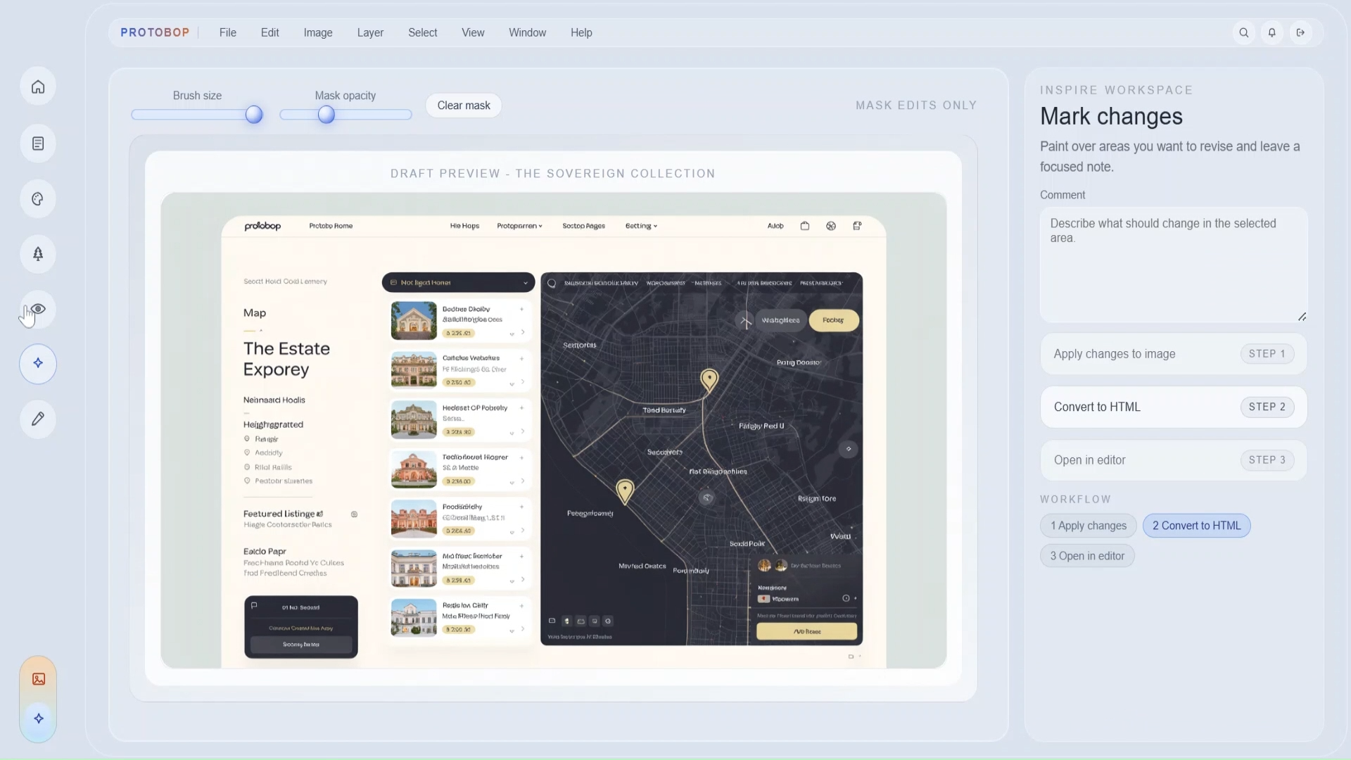Click the Clear mask button
This screenshot has width=1351, height=760.
[464, 106]
